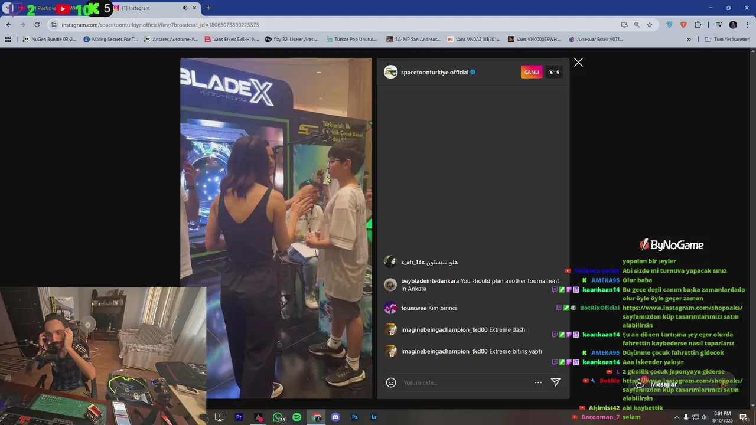The height and width of the screenshot is (425, 756).
Task: Launch Photoshop from taskbar
Action: [354, 417]
